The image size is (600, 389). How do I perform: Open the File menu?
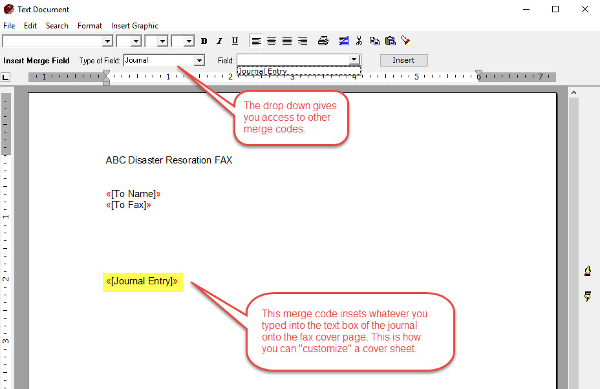[9, 26]
